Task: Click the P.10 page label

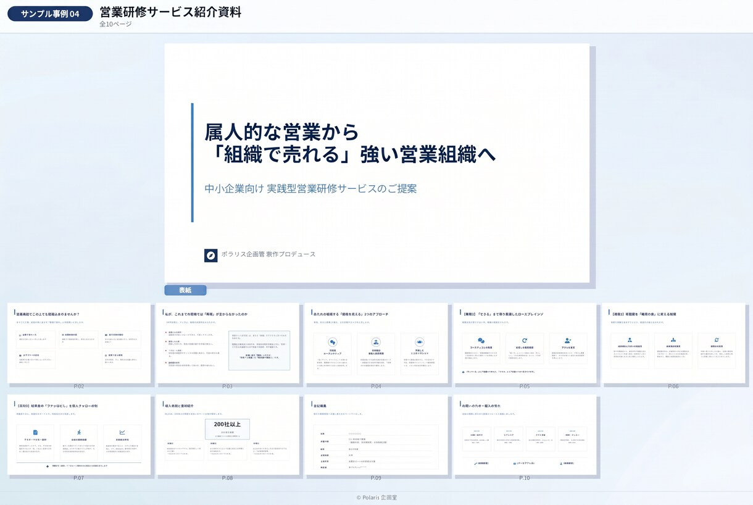Action: [x=524, y=478]
